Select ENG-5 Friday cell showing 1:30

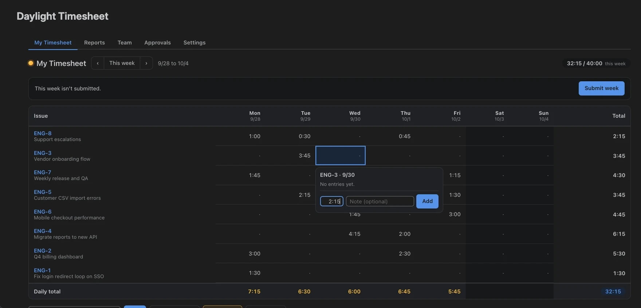click(x=454, y=195)
